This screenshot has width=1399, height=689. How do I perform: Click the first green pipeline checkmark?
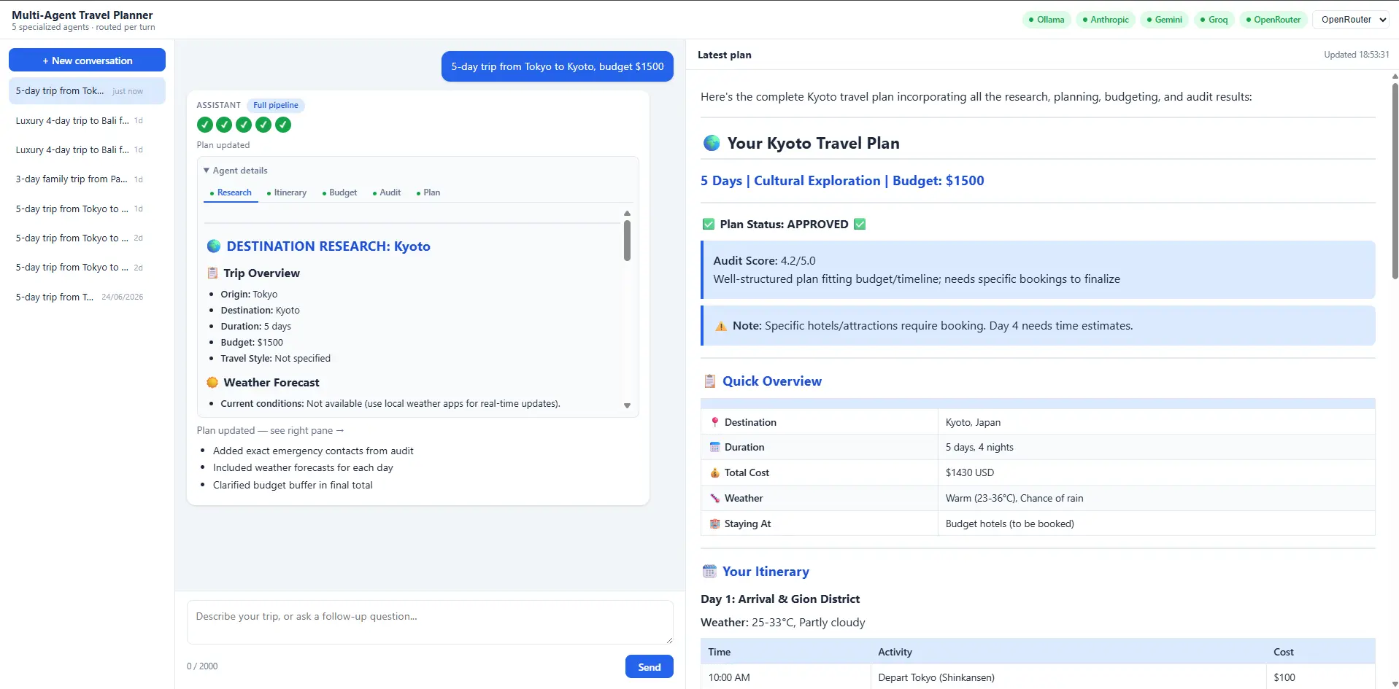click(x=205, y=125)
